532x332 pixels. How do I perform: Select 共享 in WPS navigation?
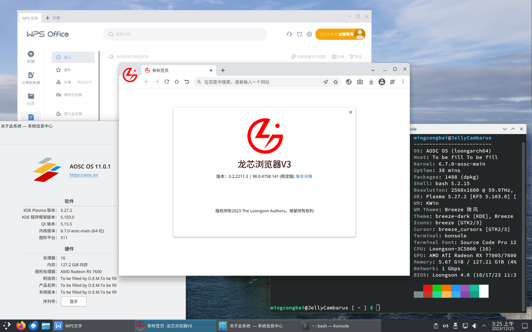click(x=64, y=82)
